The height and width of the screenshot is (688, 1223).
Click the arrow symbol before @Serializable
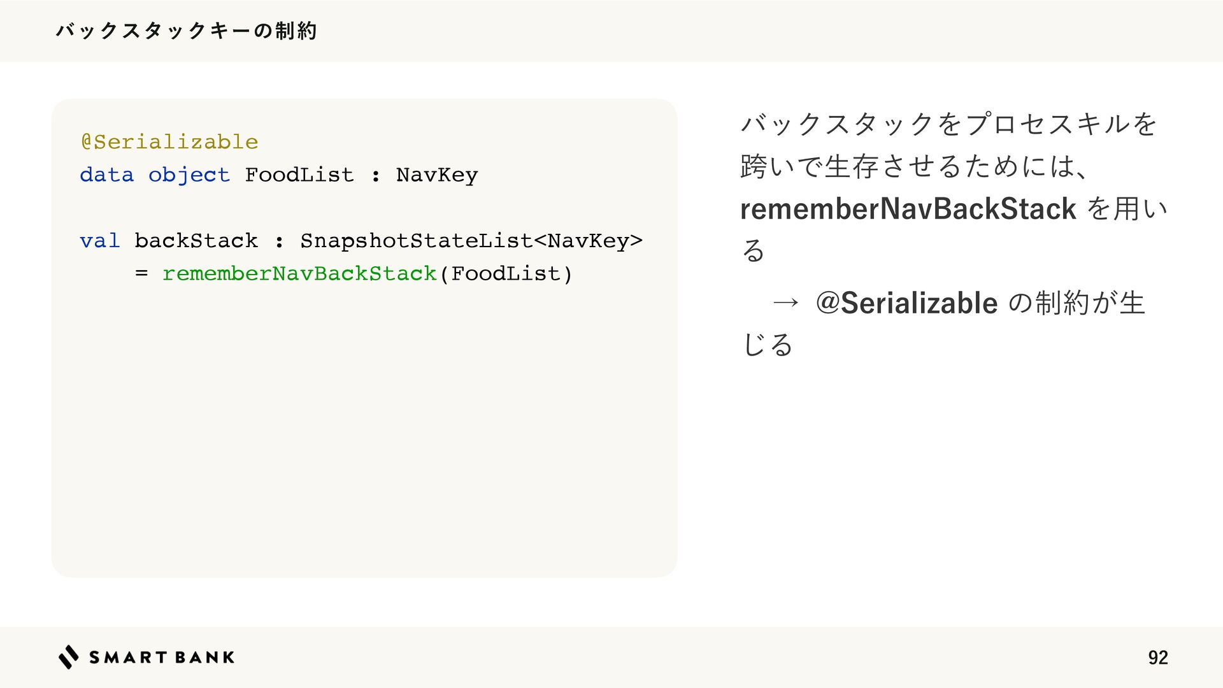coord(785,303)
